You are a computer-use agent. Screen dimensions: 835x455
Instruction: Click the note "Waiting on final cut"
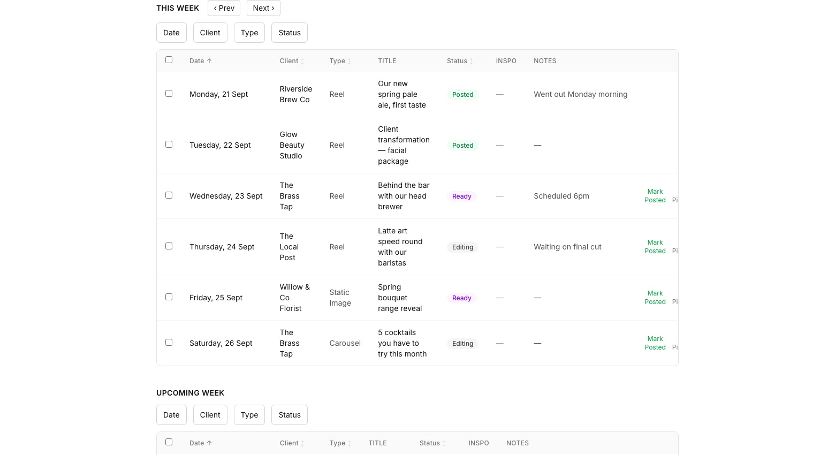click(x=568, y=247)
